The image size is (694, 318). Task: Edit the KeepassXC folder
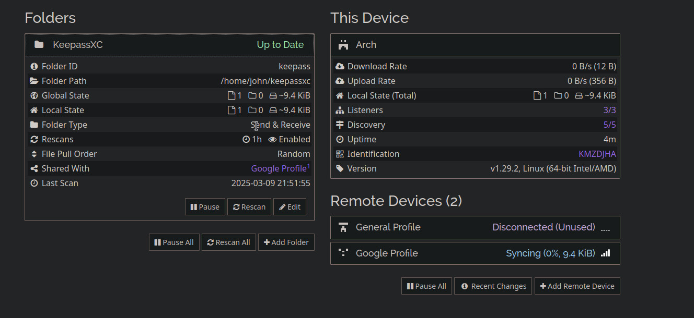(x=290, y=207)
